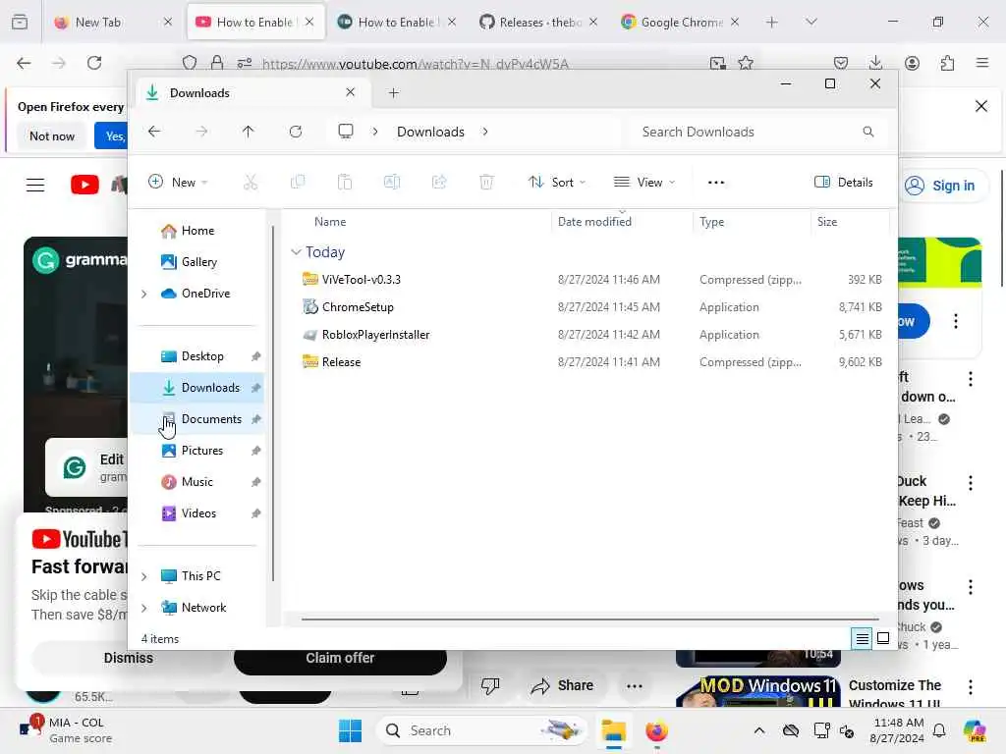Reload the page in Firefox
The width and height of the screenshot is (1006, 754).
click(94, 63)
